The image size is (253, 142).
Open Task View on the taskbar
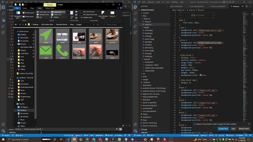click(x=61, y=139)
